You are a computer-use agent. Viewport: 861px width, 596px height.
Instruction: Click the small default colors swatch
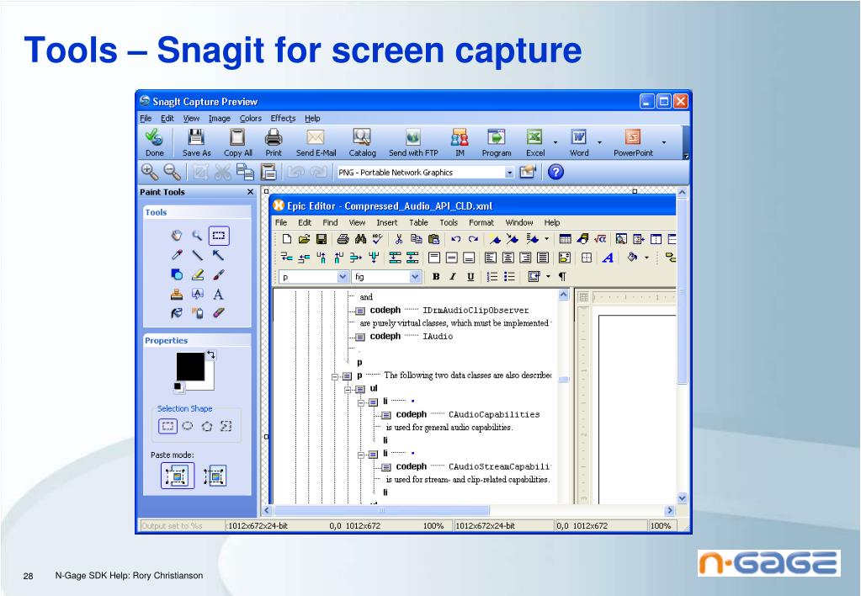(178, 387)
